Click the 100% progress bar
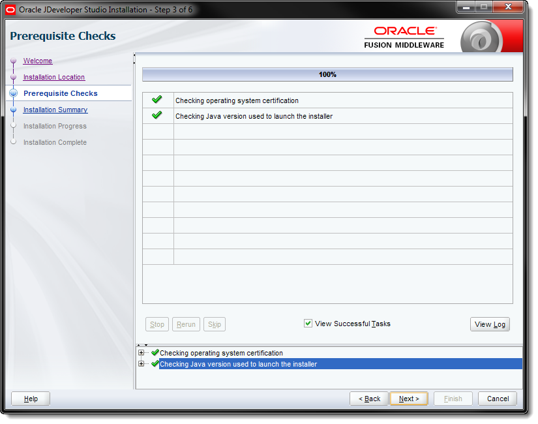538x424 pixels. click(327, 74)
